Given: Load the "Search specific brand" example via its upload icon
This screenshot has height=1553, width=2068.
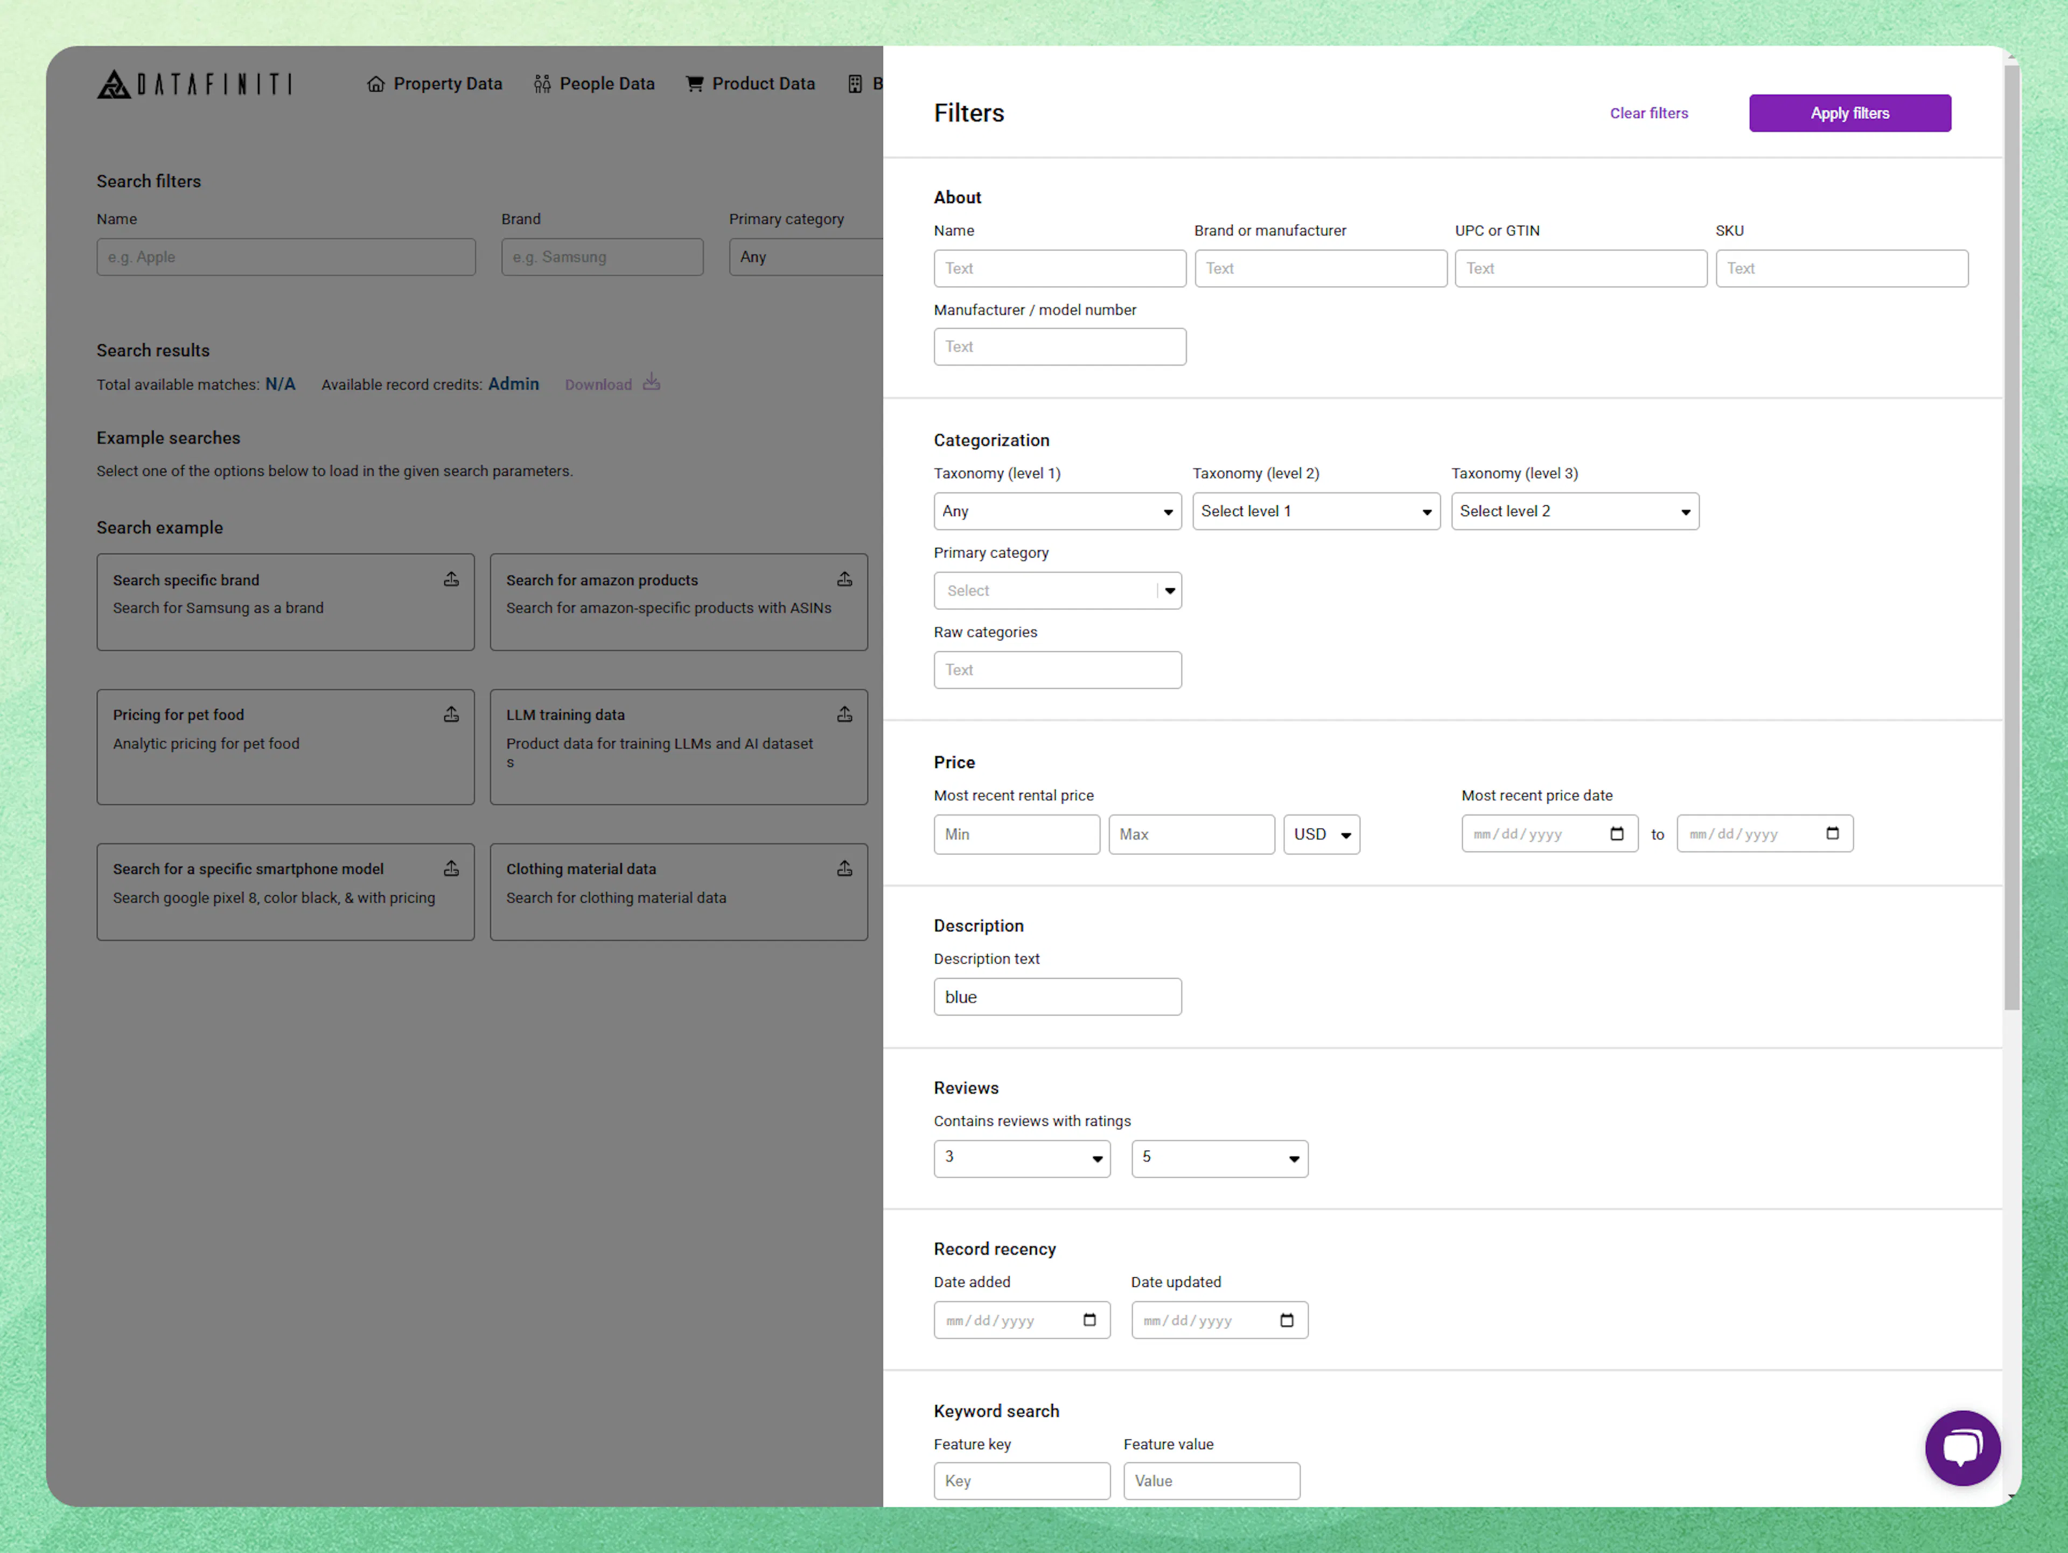Looking at the screenshot, I should [452, 579].
